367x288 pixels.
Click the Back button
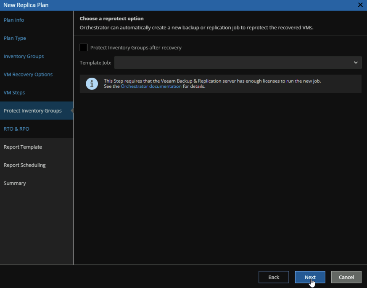[274, 277]
